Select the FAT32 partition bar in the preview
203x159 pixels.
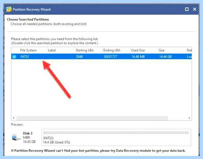tap(116, 133)
